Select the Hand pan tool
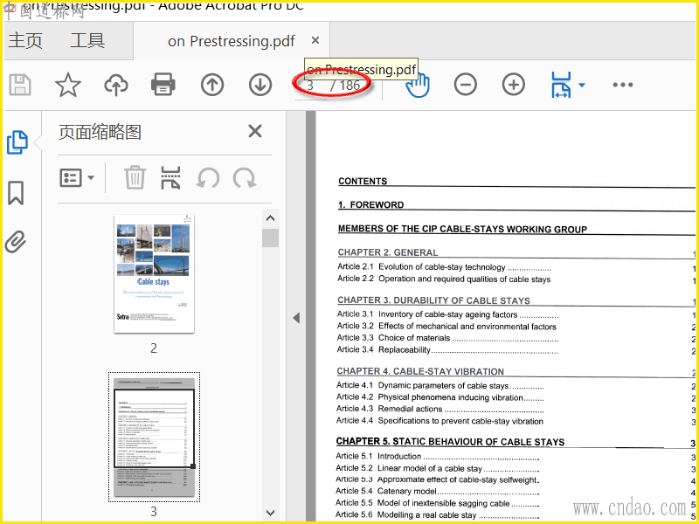699x524 pixels. [418, 85]
